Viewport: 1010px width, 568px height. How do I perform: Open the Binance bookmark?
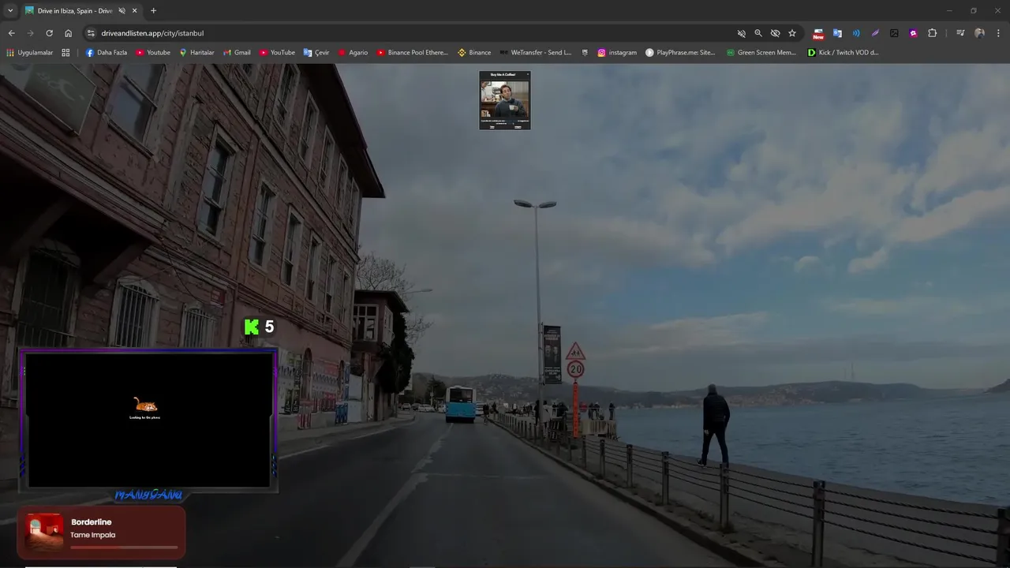[x=474, y=53]
